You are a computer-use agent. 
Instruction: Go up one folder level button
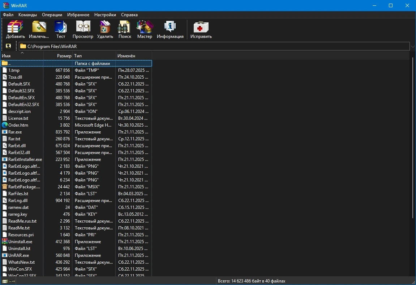[x=8, y=46]
